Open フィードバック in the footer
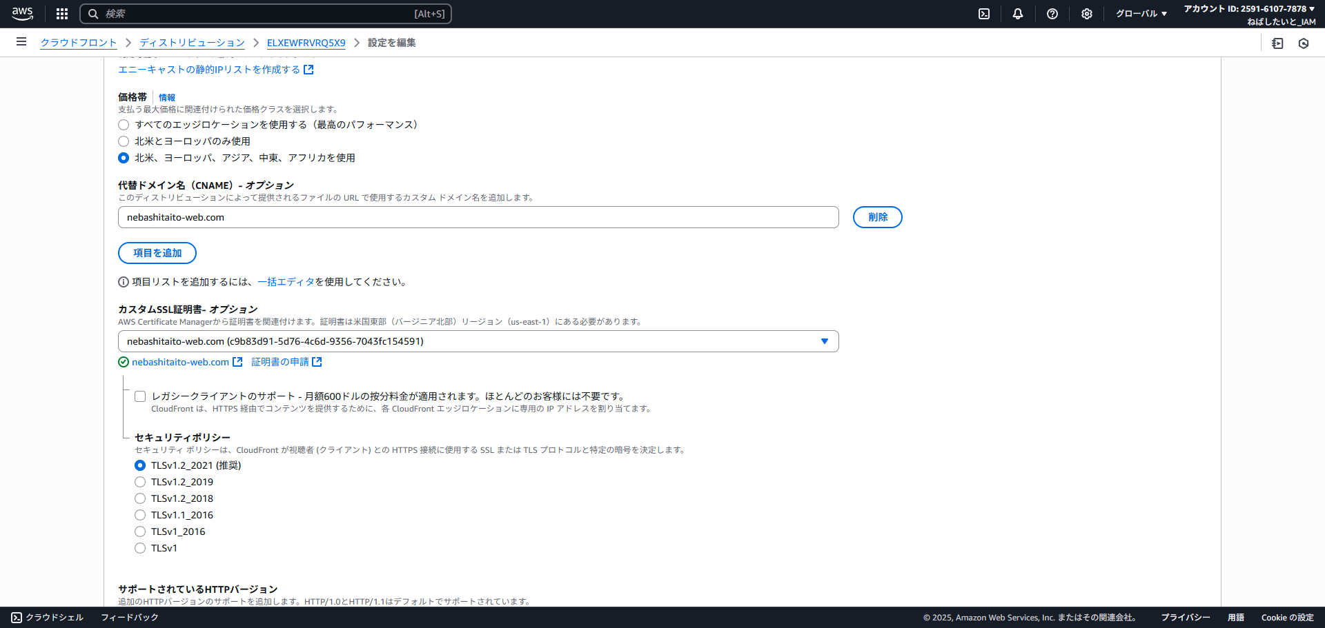1325x628 pixels. [130, 618]
